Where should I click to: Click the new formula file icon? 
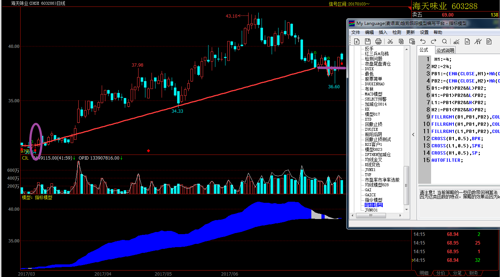[356, 41]
